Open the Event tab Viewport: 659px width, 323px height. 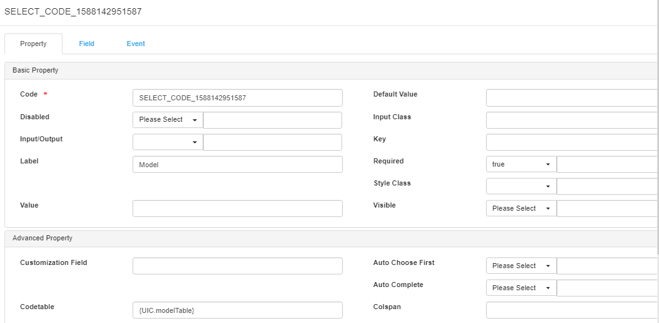click(x=136, y=44)
